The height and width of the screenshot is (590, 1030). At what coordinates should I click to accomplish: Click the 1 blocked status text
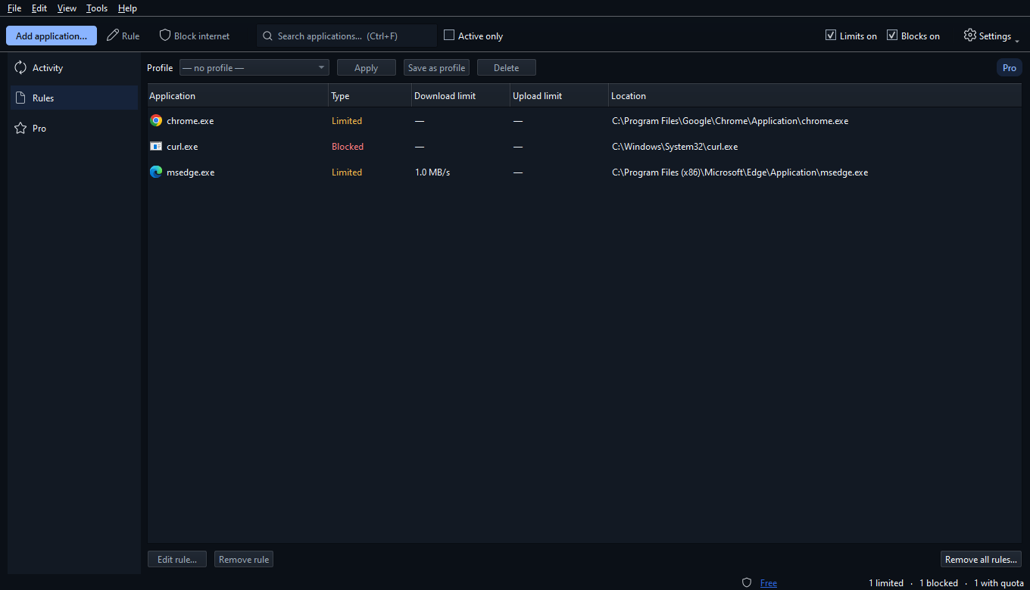(x=938, y=582)
